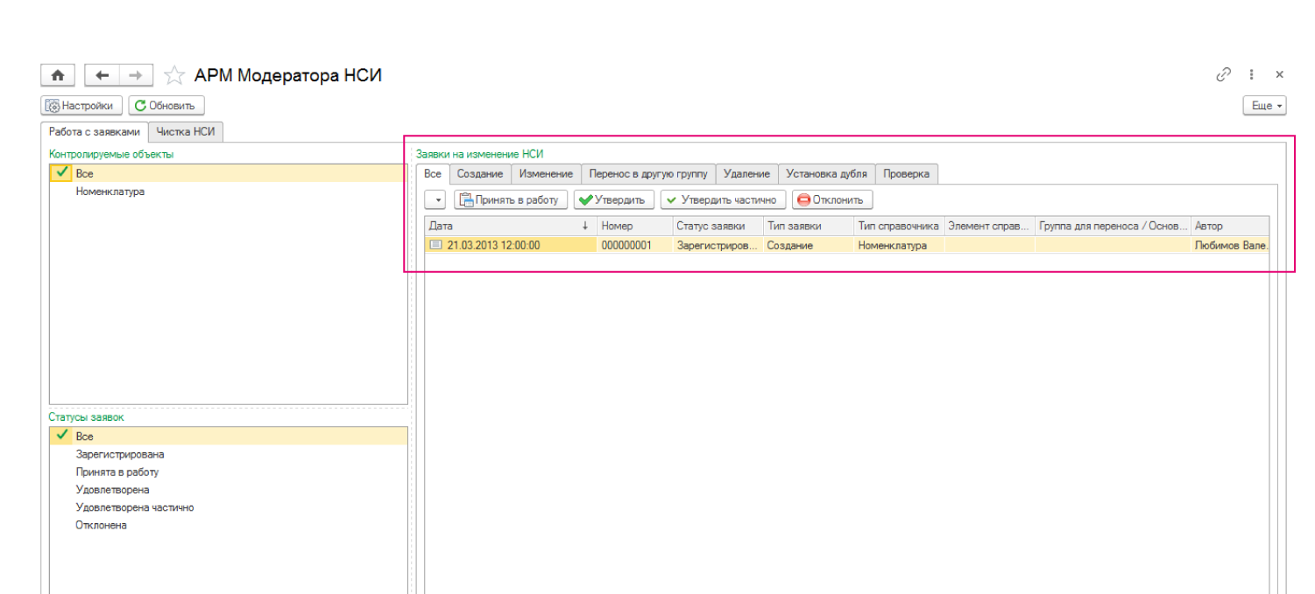Screen dimensions: 1315x594
Task: Select Все in Статусы заявок list
Action: point(85,436)
